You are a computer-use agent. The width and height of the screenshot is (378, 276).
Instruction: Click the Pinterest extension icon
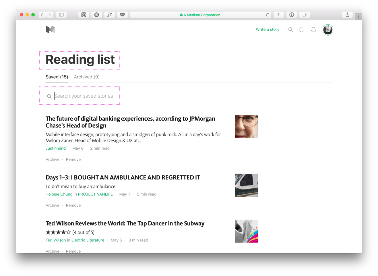point(97,15)
